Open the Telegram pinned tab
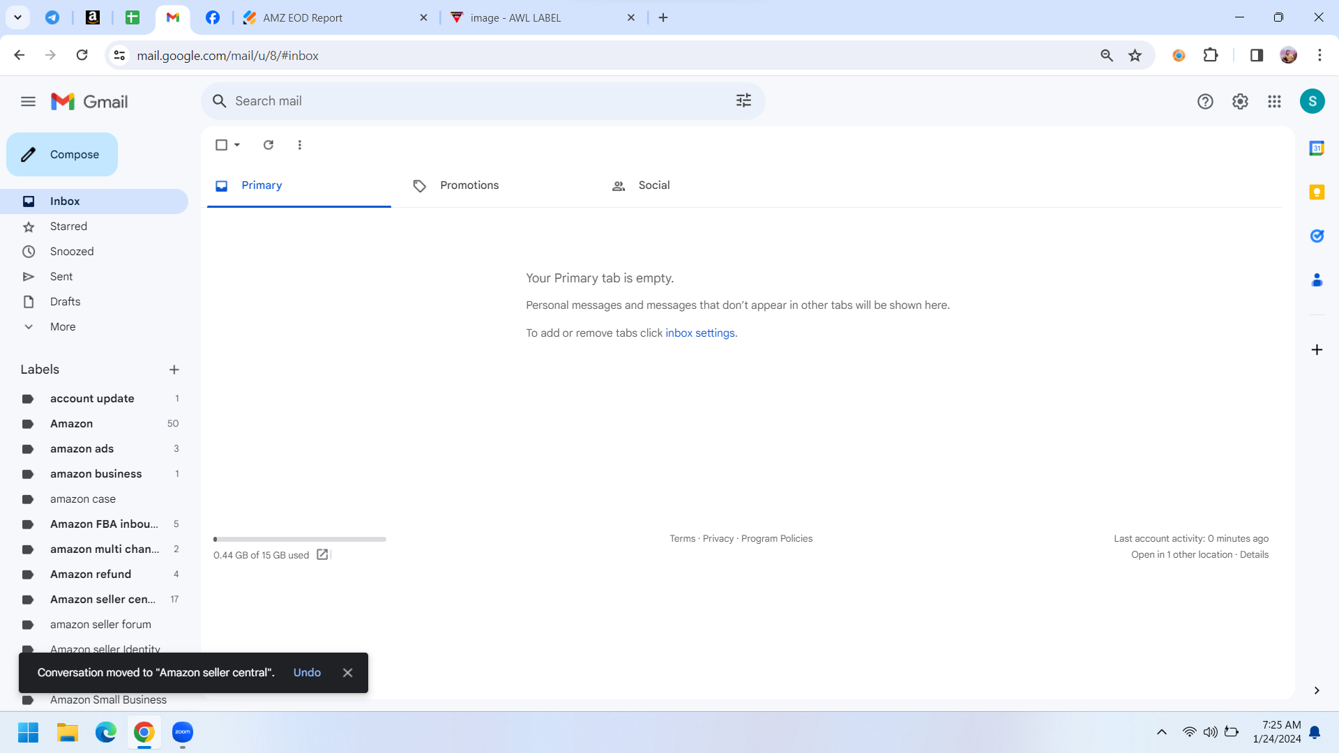Image resolution: width=1339 pixels, height=753 pixels. 52,17
